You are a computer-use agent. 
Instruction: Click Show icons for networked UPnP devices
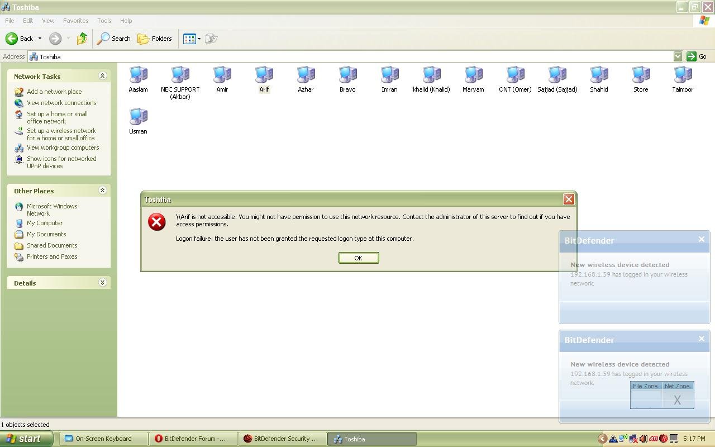(x=61, y=162)
